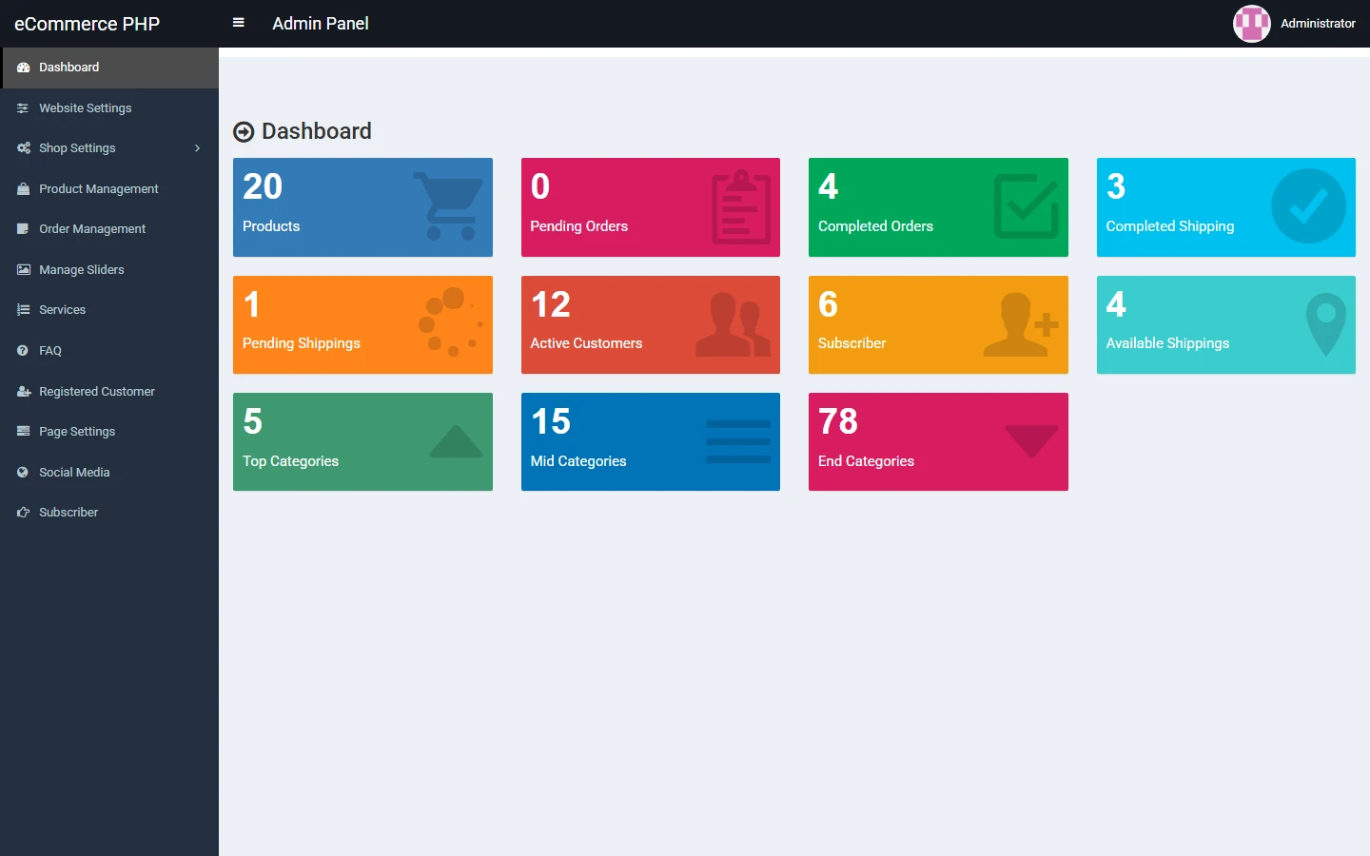Click the map pin icon on Available Shippings
1370x856 pixels.
pos(1326,324)
